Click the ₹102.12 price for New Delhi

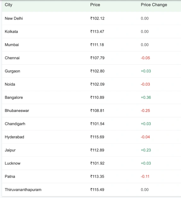click(x=97, y=18)
